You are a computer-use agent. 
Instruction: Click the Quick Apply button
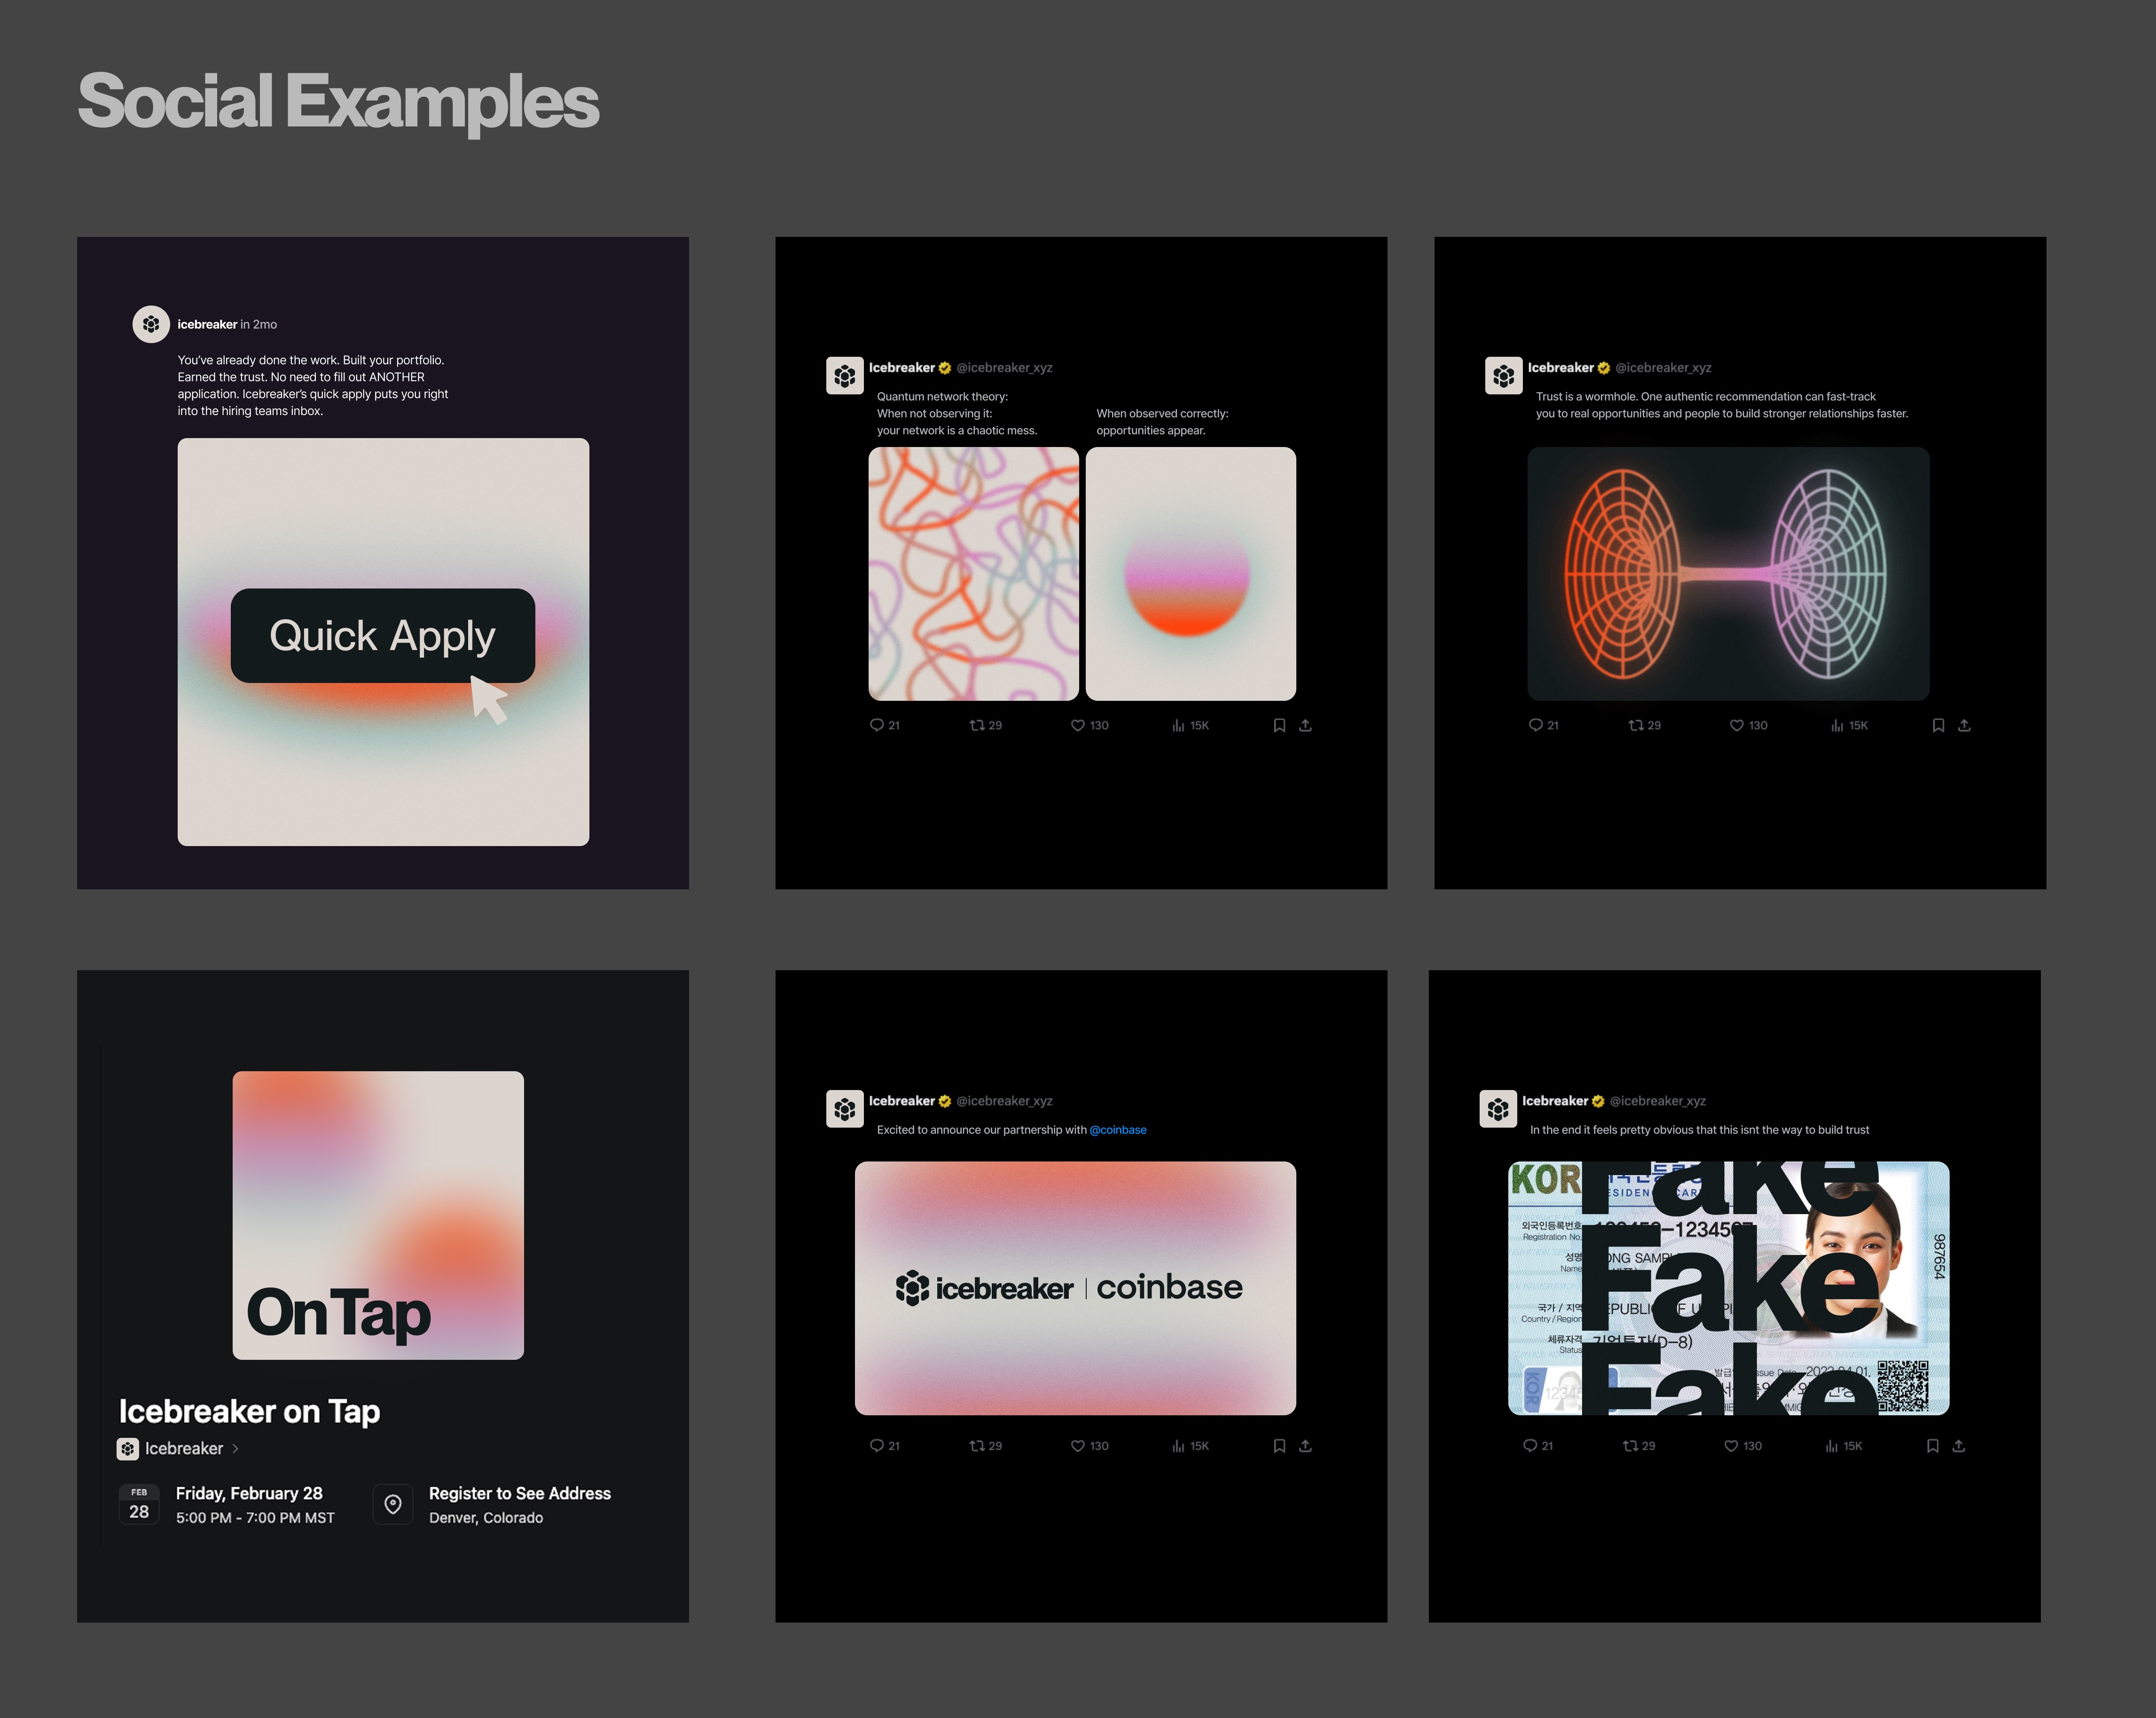(382, 636)
